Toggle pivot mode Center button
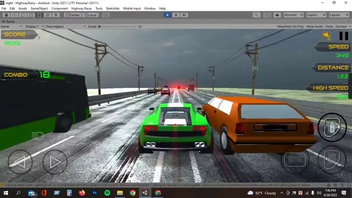The width and height of the screenshot is (352, 198). [x=73, y=15]
